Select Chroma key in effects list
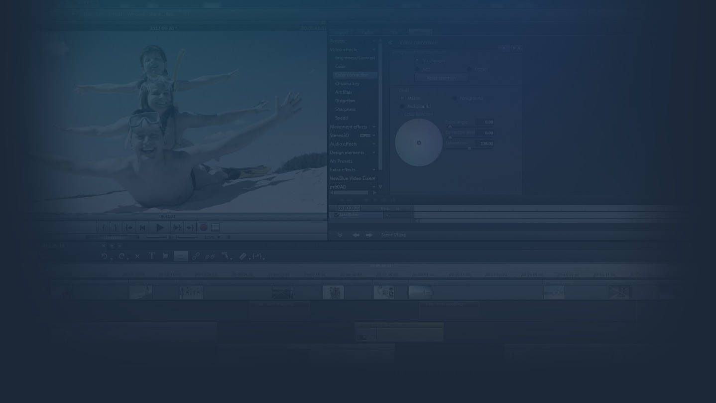The image size is (716, 403). [347, 83]
